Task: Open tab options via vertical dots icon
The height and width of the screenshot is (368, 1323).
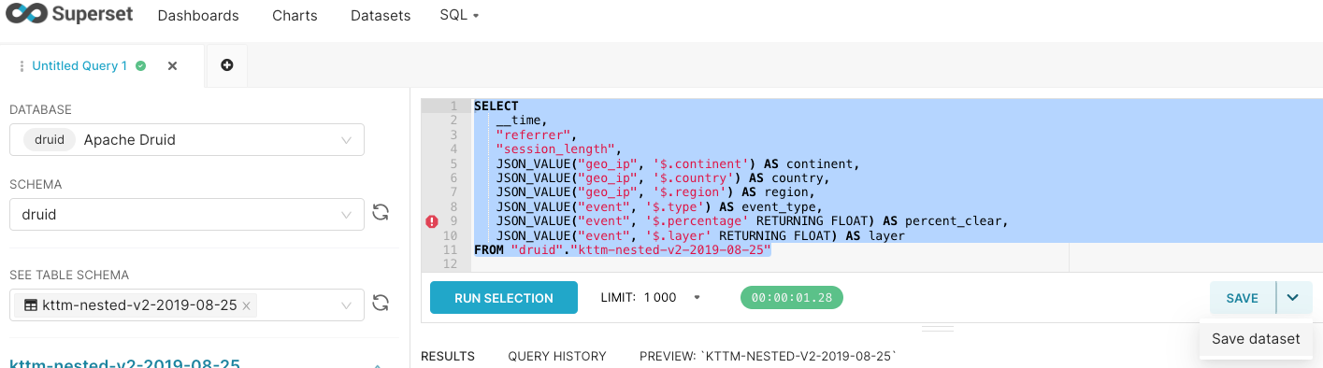Action: click(22, 66)
